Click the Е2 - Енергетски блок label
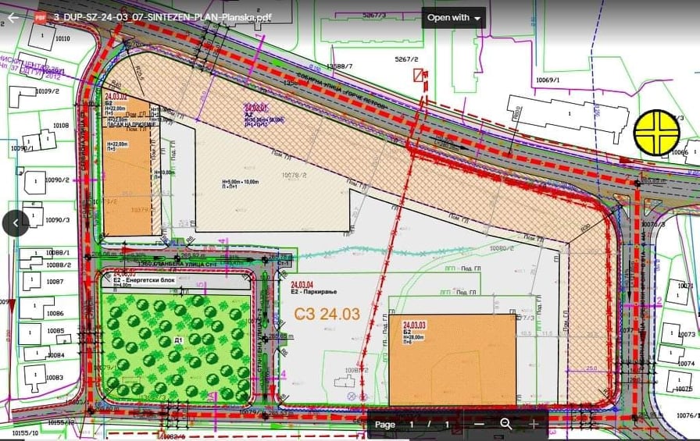This screenshot has height=441, width=700. pos(137,279)
